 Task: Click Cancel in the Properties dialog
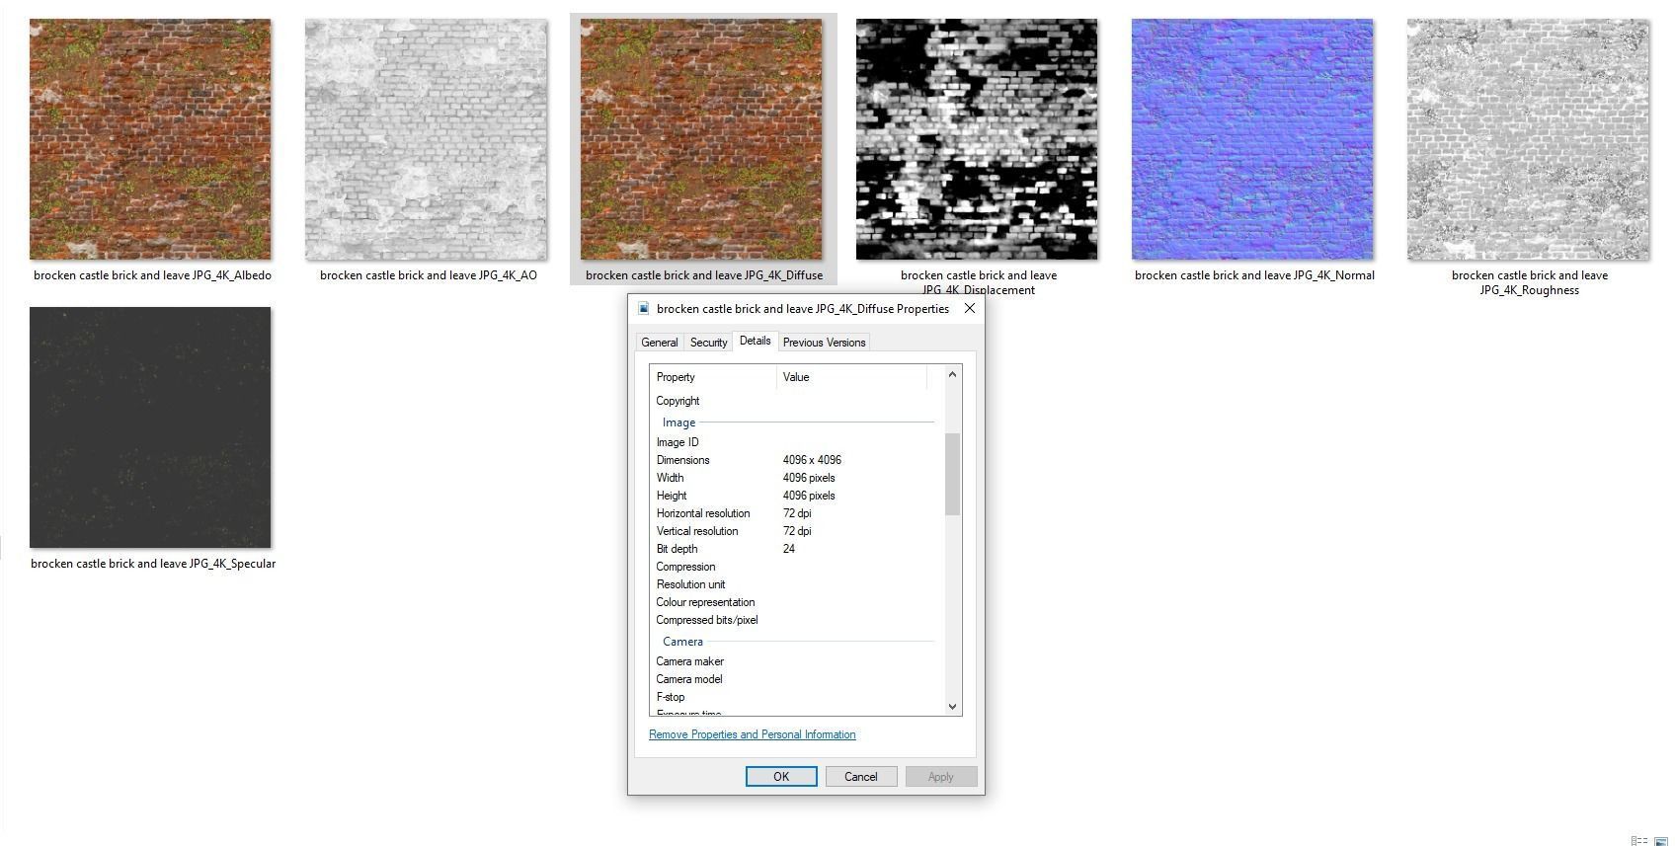(x=860, y=777)
